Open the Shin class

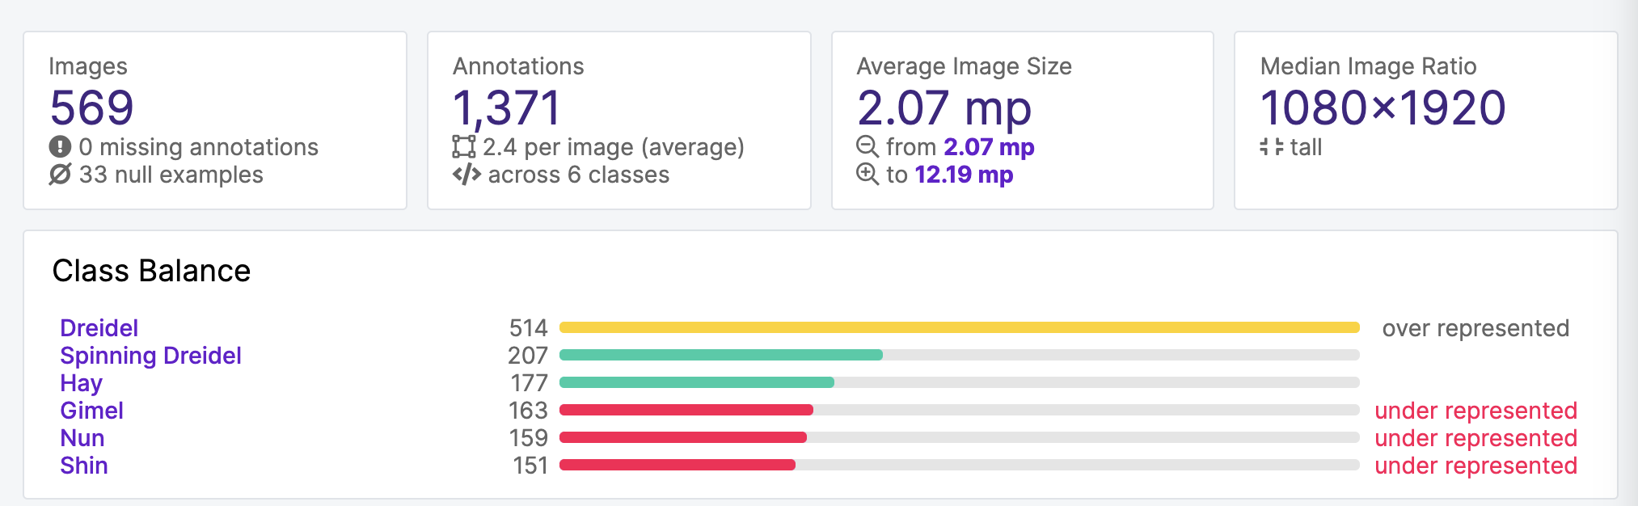(x=84, y=466)
